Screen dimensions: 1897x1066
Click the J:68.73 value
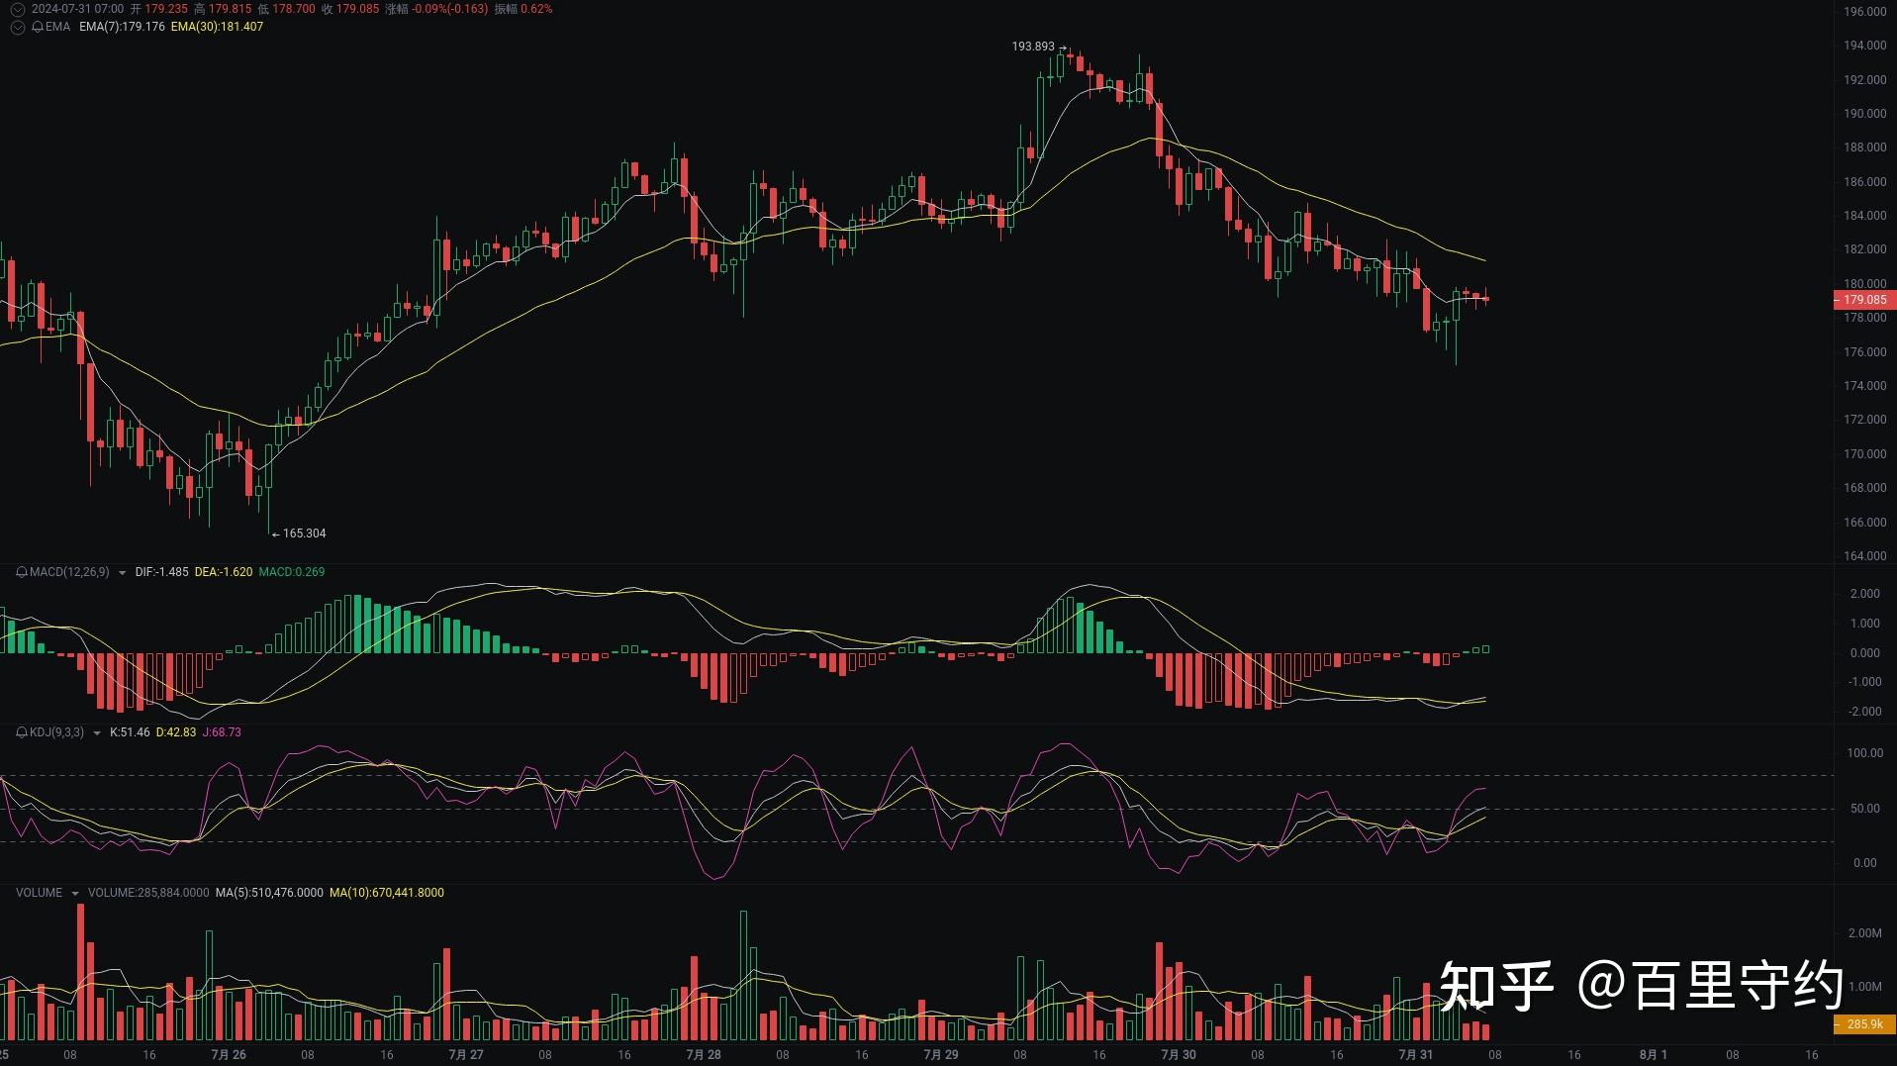point(222,732)
